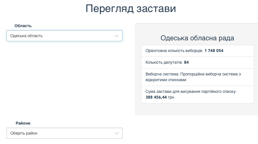Click the chevron arrow in Область combo box
This screenshot has height=144, width=258.
click(x=116, y=36)
